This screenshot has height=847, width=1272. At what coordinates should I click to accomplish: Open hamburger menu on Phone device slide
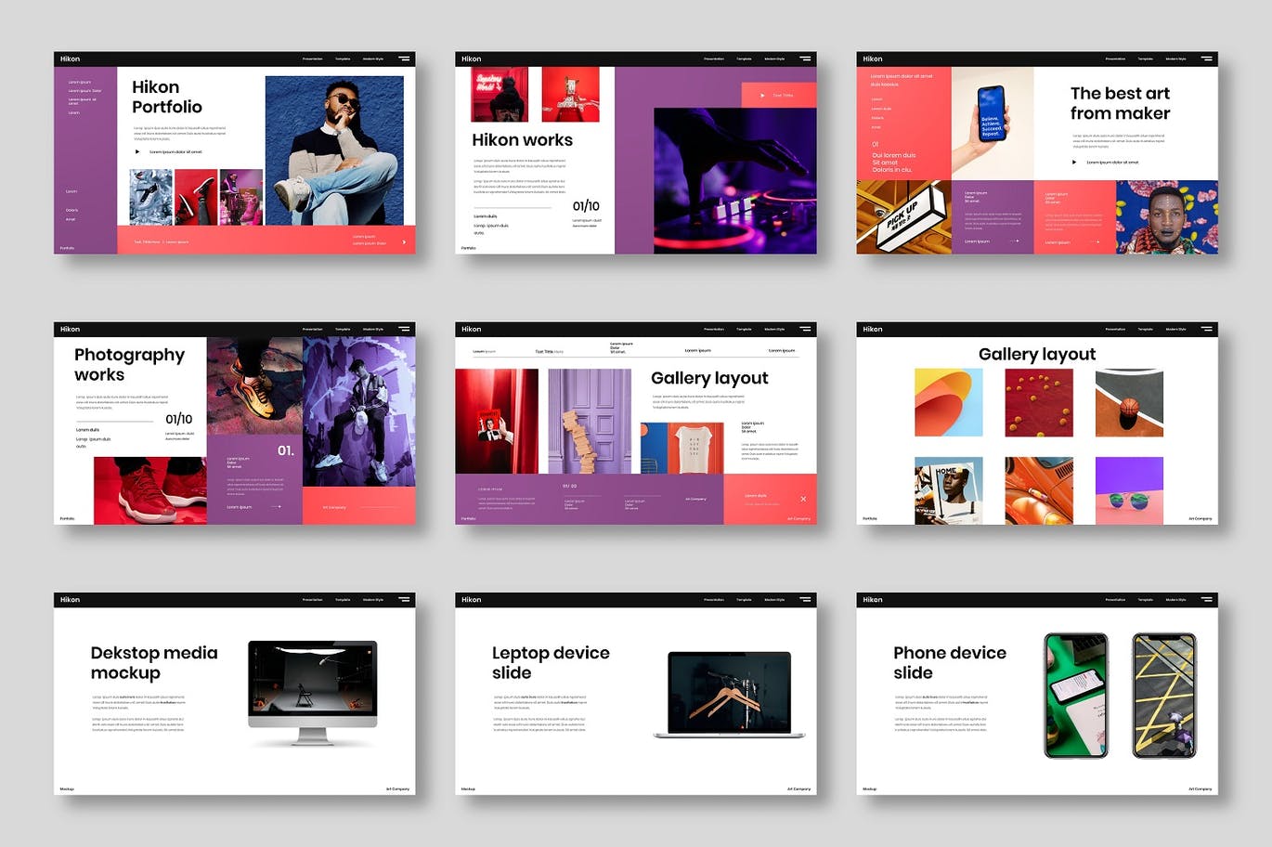1206,600
